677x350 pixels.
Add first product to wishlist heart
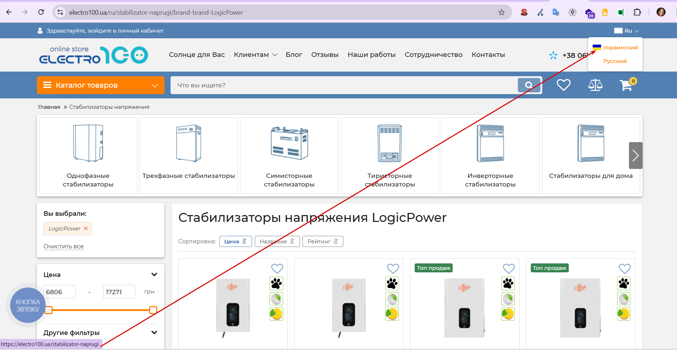(x=277, y=268)
